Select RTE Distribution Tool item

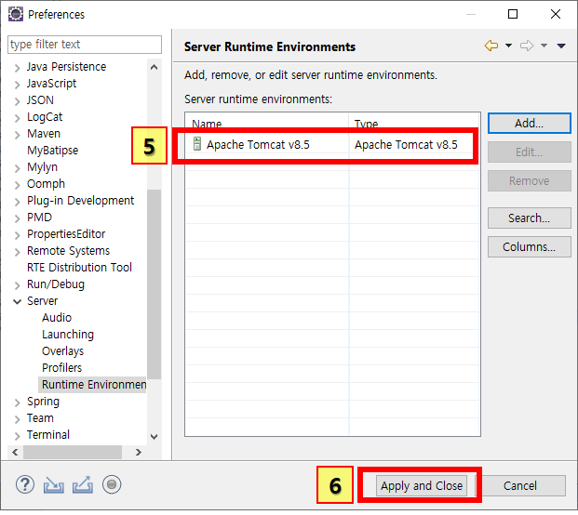coord(79,267)
